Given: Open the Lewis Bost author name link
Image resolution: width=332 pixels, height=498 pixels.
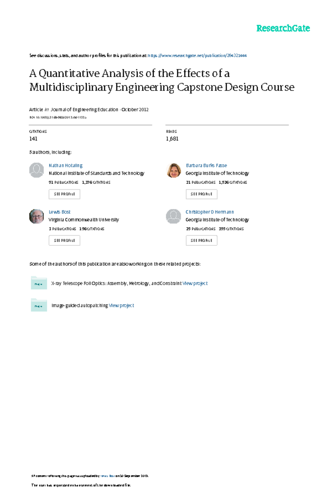Looking at the screenshot, I should [59, 212].
